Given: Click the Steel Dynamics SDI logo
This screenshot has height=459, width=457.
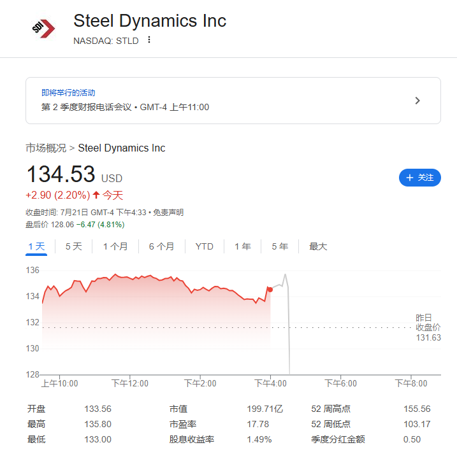Looking at the screenshot, I should (43, 28).
